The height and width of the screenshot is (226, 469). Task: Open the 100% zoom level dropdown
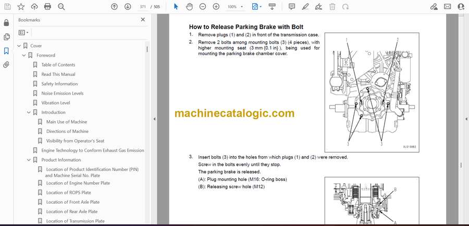pyautogui.click(x=235, y=7)
